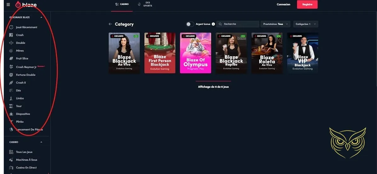Collapse the Casino sidebar section
Screen dimensions: 377x174
tap(41, 142)
